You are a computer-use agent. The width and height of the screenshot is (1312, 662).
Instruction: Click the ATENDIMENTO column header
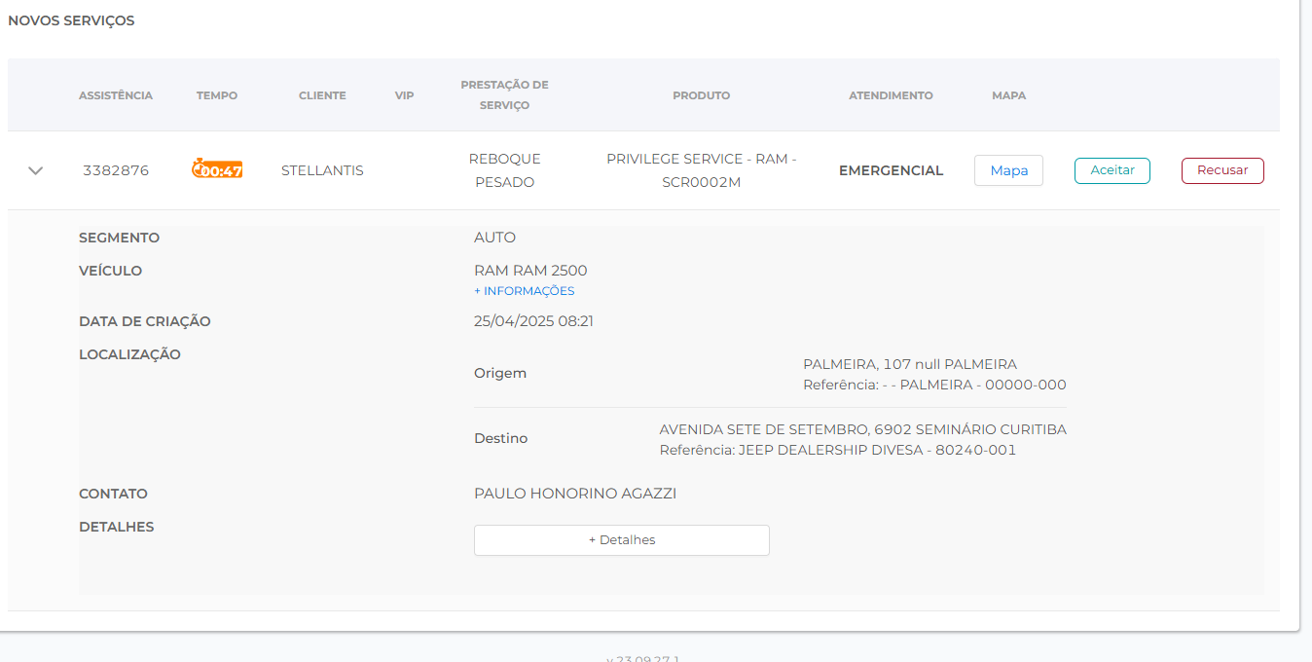[x=891, y=95]
